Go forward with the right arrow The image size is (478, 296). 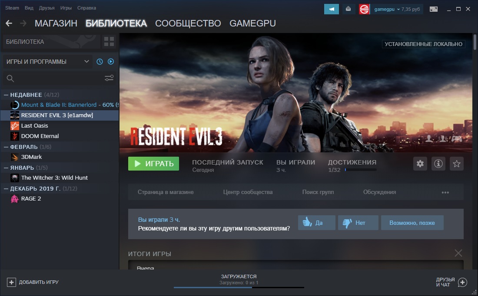tap(23, 23)
